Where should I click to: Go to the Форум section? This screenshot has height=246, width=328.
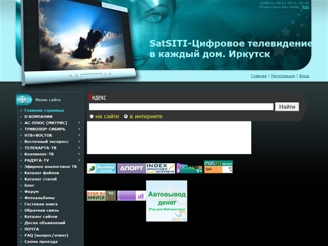(31, 192)
